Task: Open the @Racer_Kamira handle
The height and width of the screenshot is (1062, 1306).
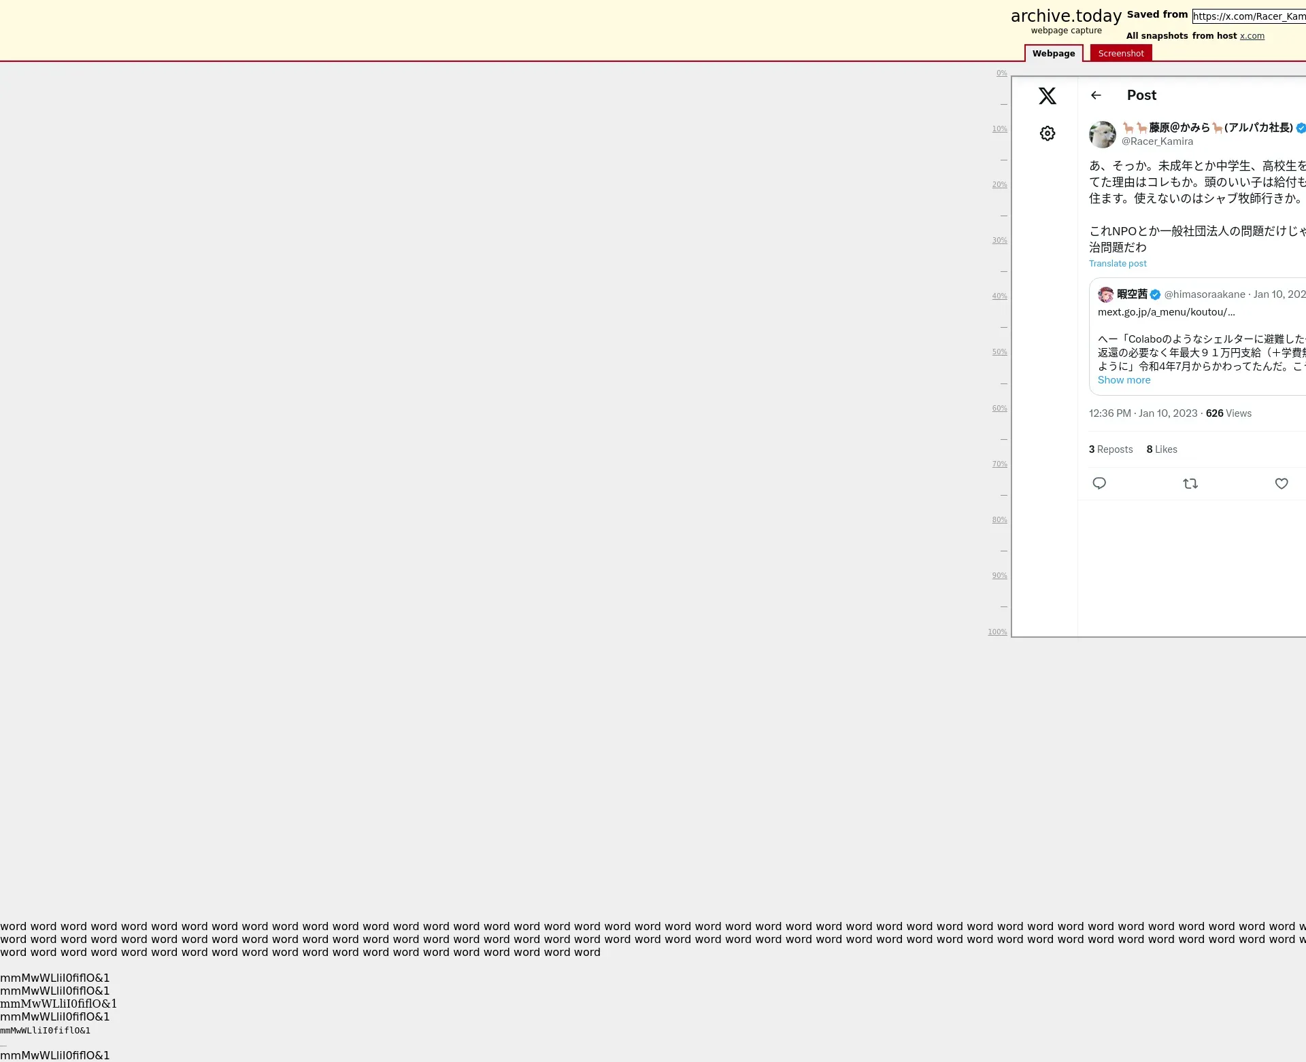Action: 1157,141
